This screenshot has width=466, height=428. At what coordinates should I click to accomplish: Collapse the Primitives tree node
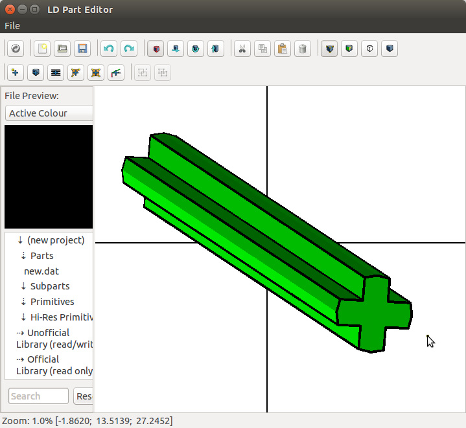click(x=23, y=302)
